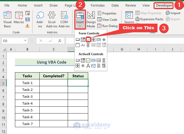Switch to the Formulas tab
184x134 pixels.
click(x=98, y=6)
